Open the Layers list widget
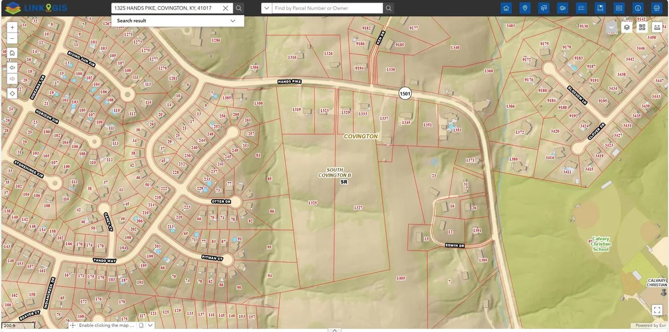This screenshot has height=332, width=669. coord(627,27)
